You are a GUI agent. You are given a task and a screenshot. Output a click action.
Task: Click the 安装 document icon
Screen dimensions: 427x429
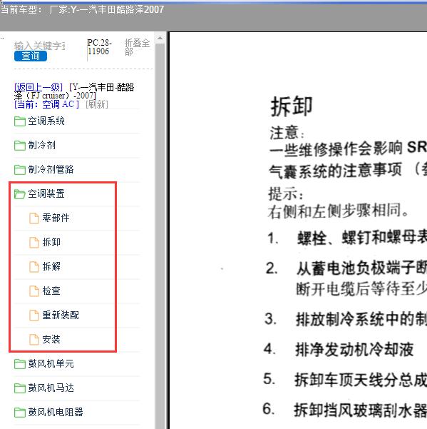pos(34,340)
